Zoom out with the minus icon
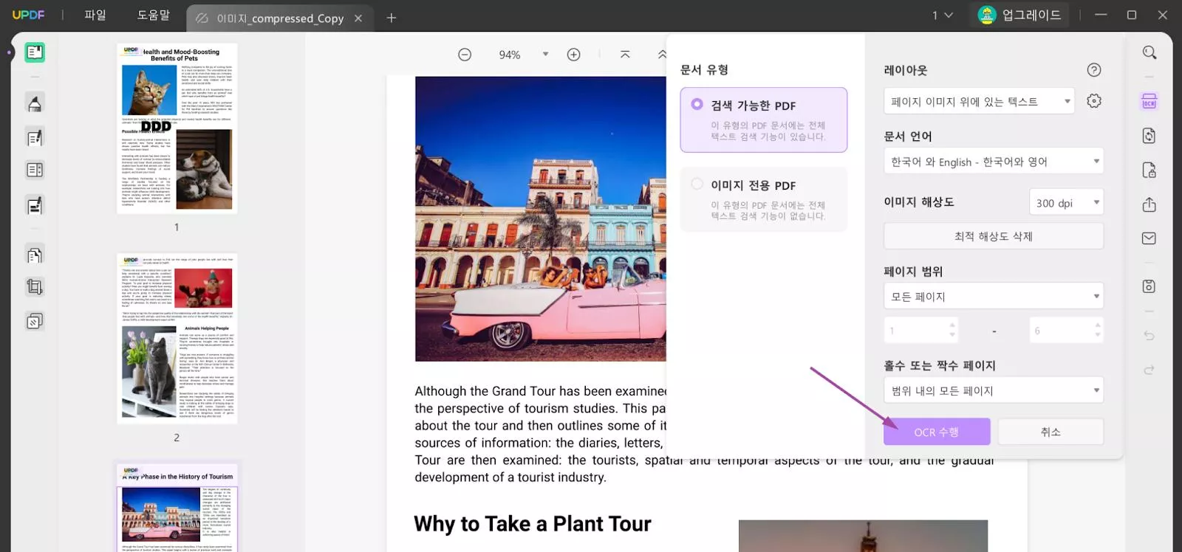This screenshot has width=1182, height=552. (x=465, y=55)
